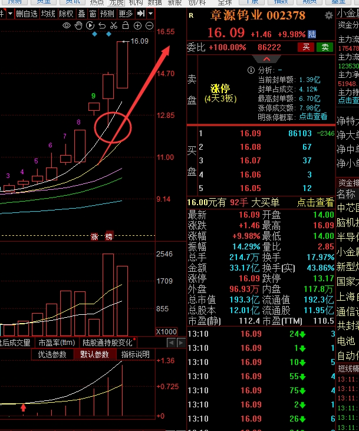359x431 pixels.
Task: Click the 榜 marker on dashed line
Action: [x=109, y=236]
